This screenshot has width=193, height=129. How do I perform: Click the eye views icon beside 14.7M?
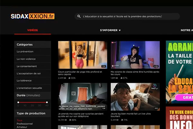pyautogui.click(x=66, y=120)
